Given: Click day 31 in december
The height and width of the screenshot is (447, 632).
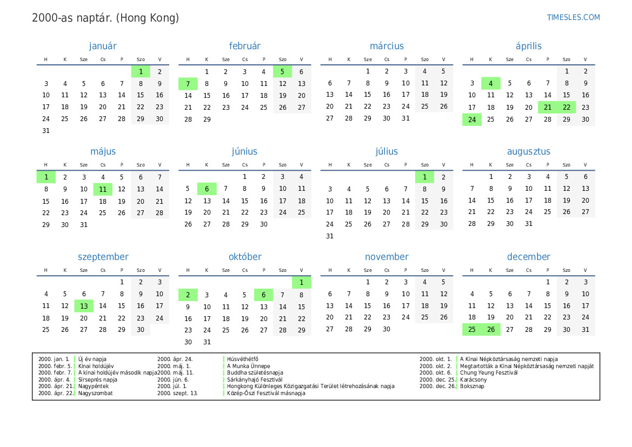Looking at the screenshot, I should (586, 329).
